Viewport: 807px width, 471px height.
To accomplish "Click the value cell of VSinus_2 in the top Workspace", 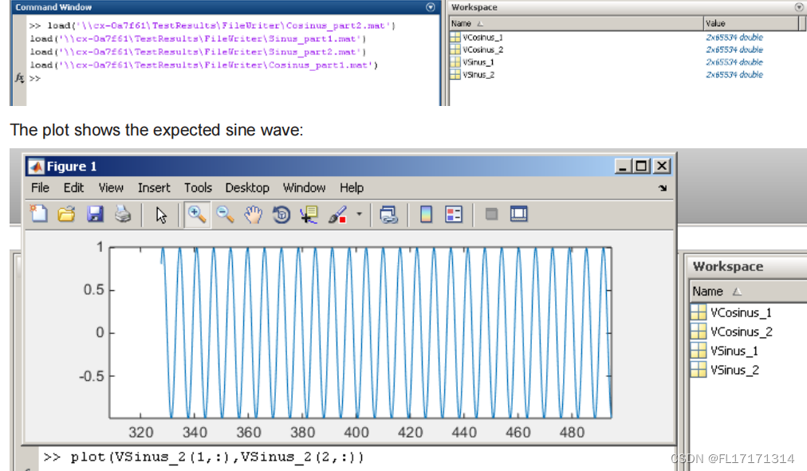I will pyautogui.click(x=734, y=75).
